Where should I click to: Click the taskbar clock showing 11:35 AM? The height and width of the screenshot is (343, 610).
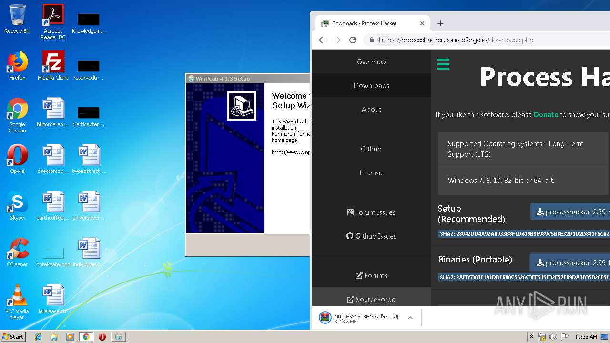586,337
